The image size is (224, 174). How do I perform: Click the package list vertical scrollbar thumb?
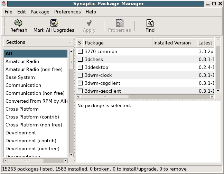(218, 44)
